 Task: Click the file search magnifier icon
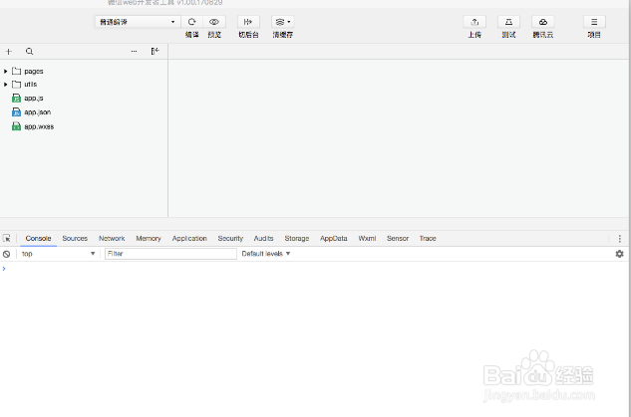[29, 52]
